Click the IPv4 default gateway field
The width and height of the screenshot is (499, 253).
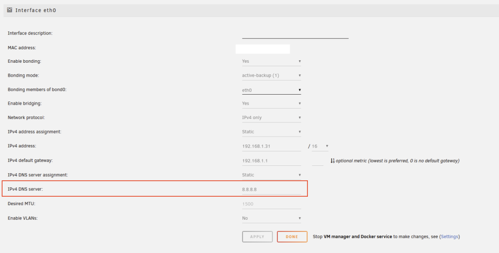[271, 161]
